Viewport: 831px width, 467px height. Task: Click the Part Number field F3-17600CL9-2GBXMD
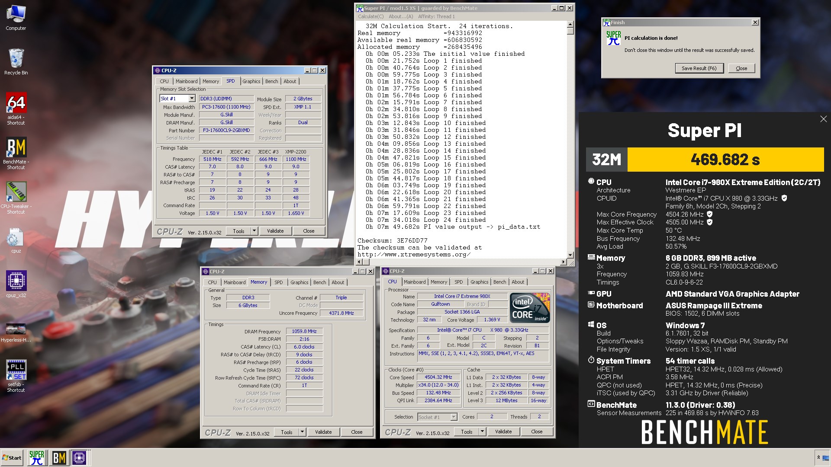pos(226,130)
